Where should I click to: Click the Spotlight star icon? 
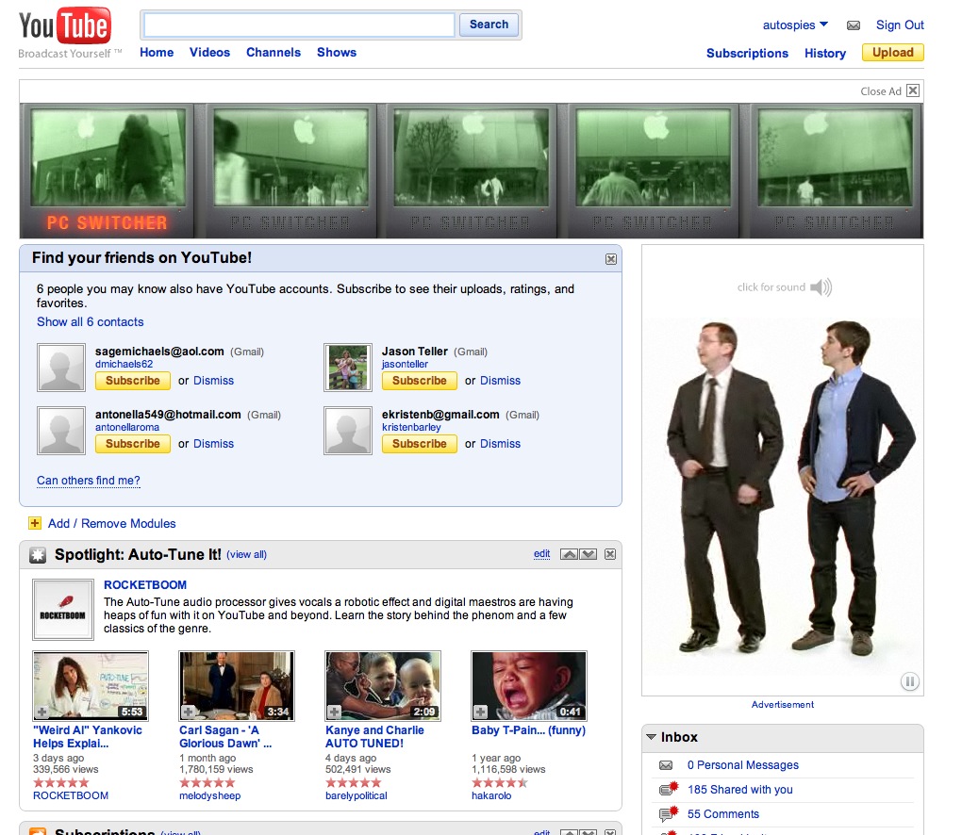38,555
